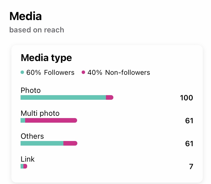Select the Others row label

pyautogui.click(x=32, y=136)
